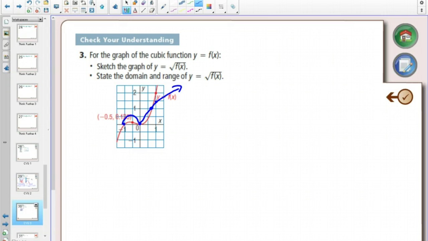Open the Gallery tab
This screenshot has height=241, width=428.
click(x=6, y=33)
